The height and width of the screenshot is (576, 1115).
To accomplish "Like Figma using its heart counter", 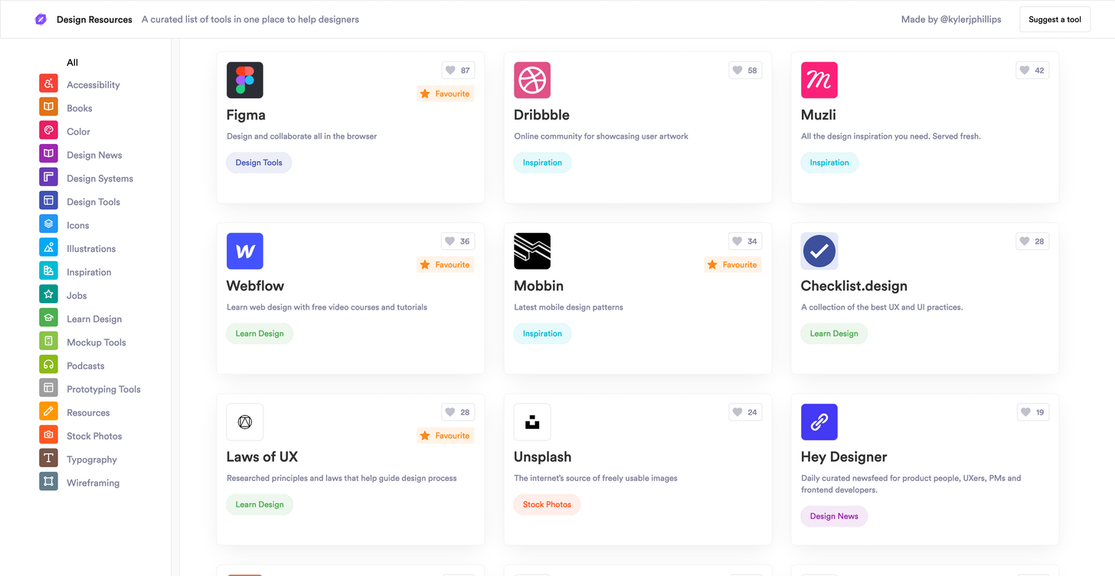I will [458, 70].
